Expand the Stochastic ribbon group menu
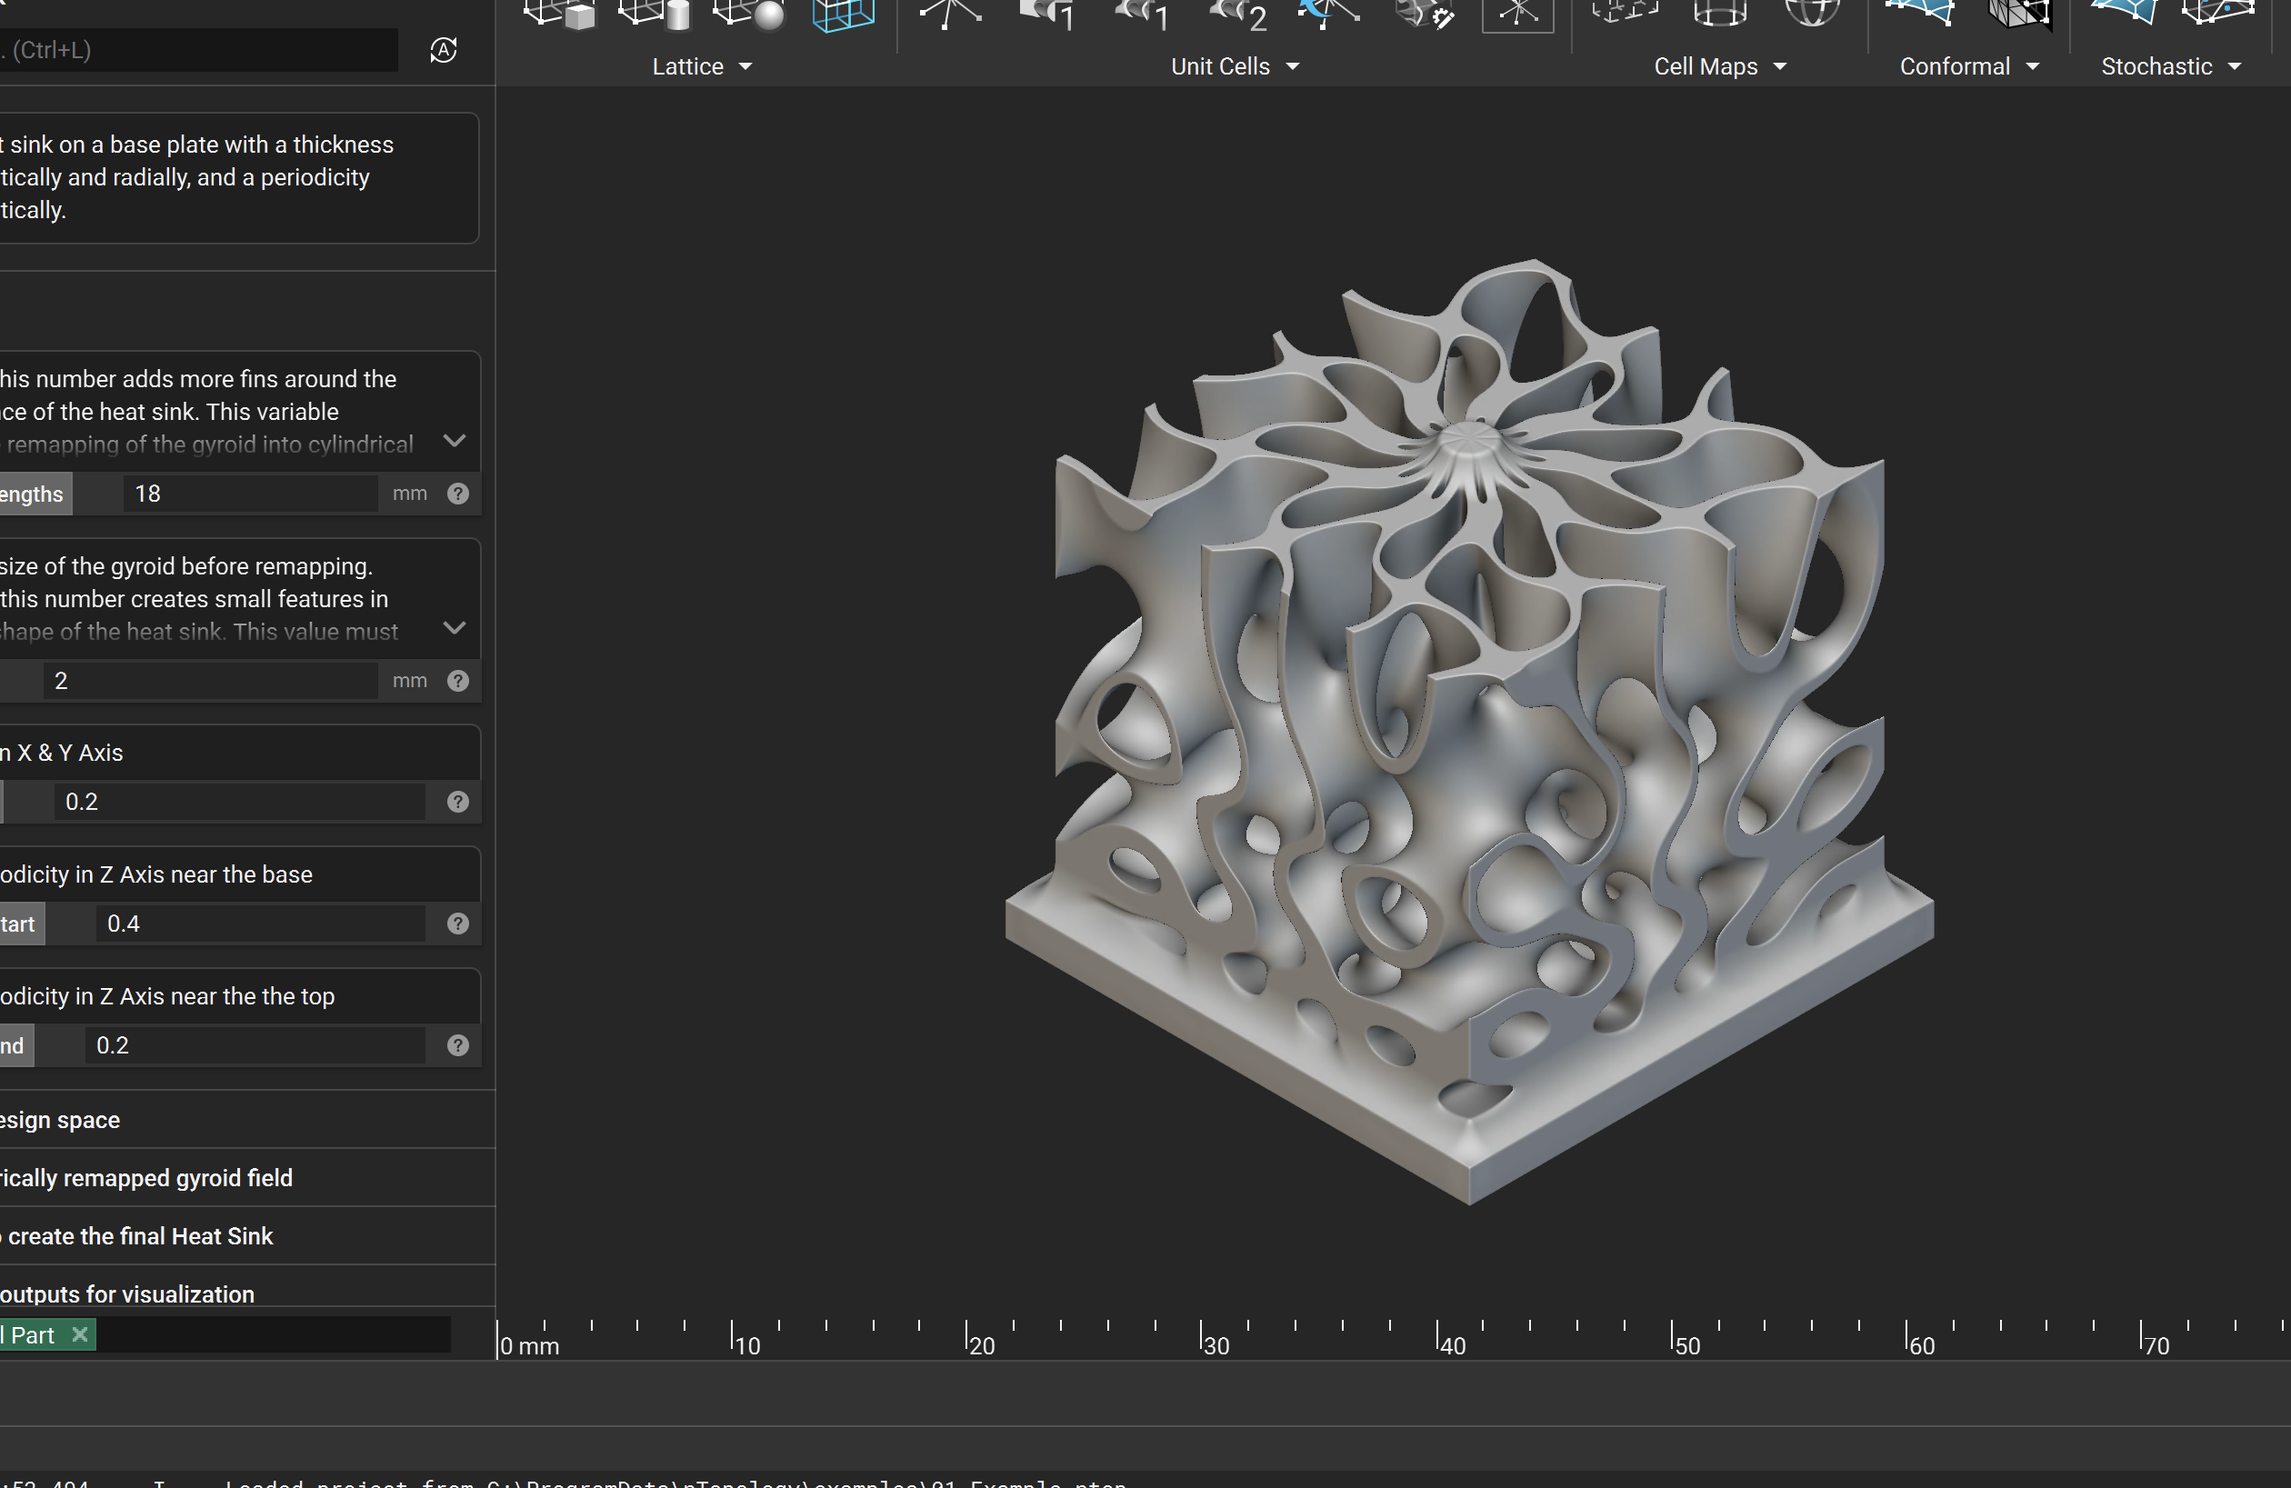 click(x=2170, y=66)
